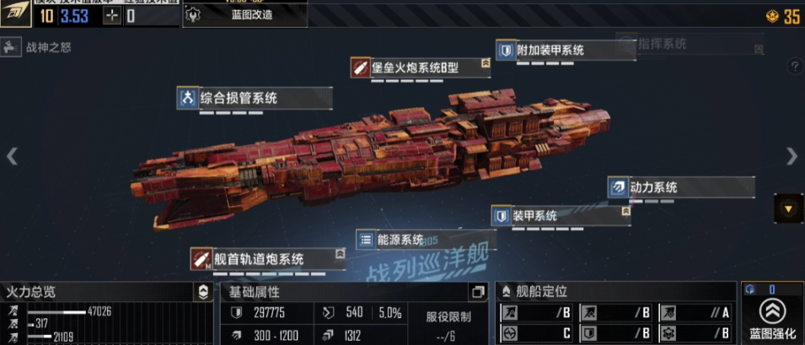Open the 能源系统 energy list icon

point(366,240)
